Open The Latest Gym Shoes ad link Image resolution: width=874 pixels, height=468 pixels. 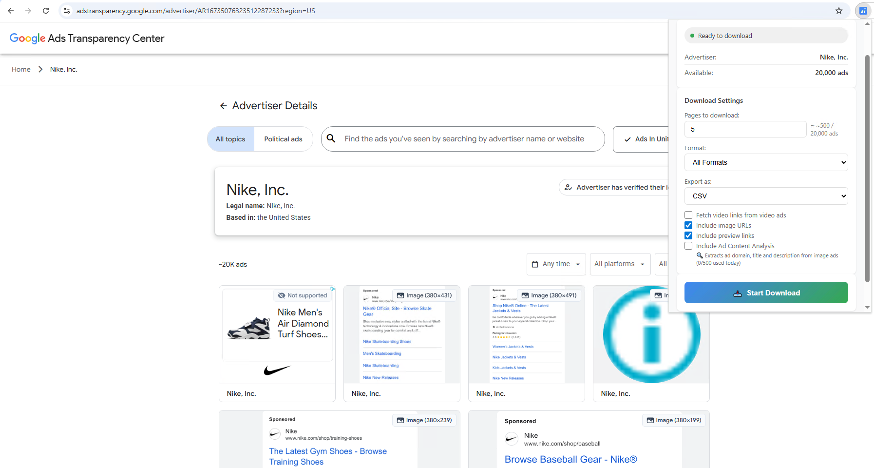328,456
